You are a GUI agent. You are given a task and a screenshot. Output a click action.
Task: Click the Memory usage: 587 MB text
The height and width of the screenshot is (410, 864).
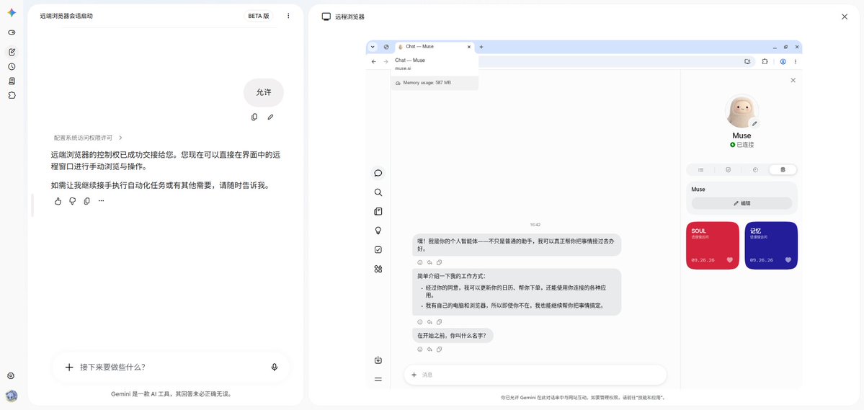(x=427, y=83)
